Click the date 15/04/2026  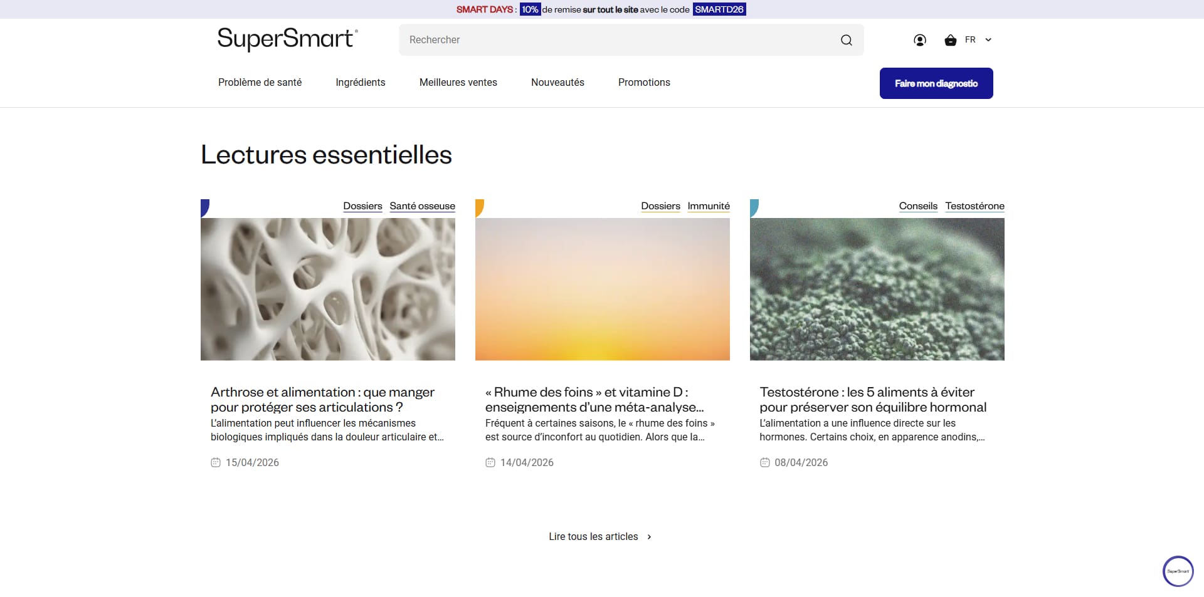[x=252, y=462]
